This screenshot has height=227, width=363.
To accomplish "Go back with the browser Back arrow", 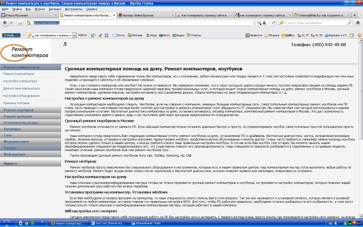I will (x=5, y=23).
